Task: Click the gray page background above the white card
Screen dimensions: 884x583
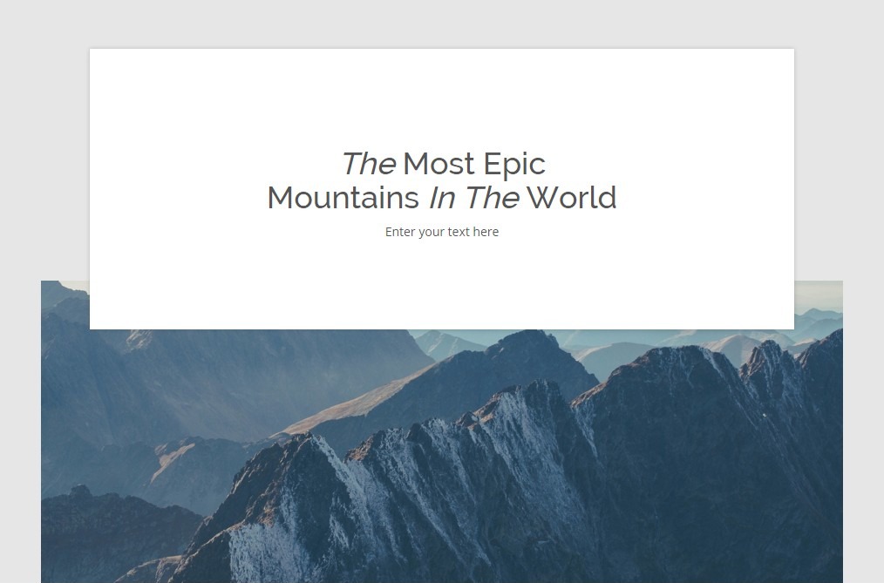Action: point(442,24)
